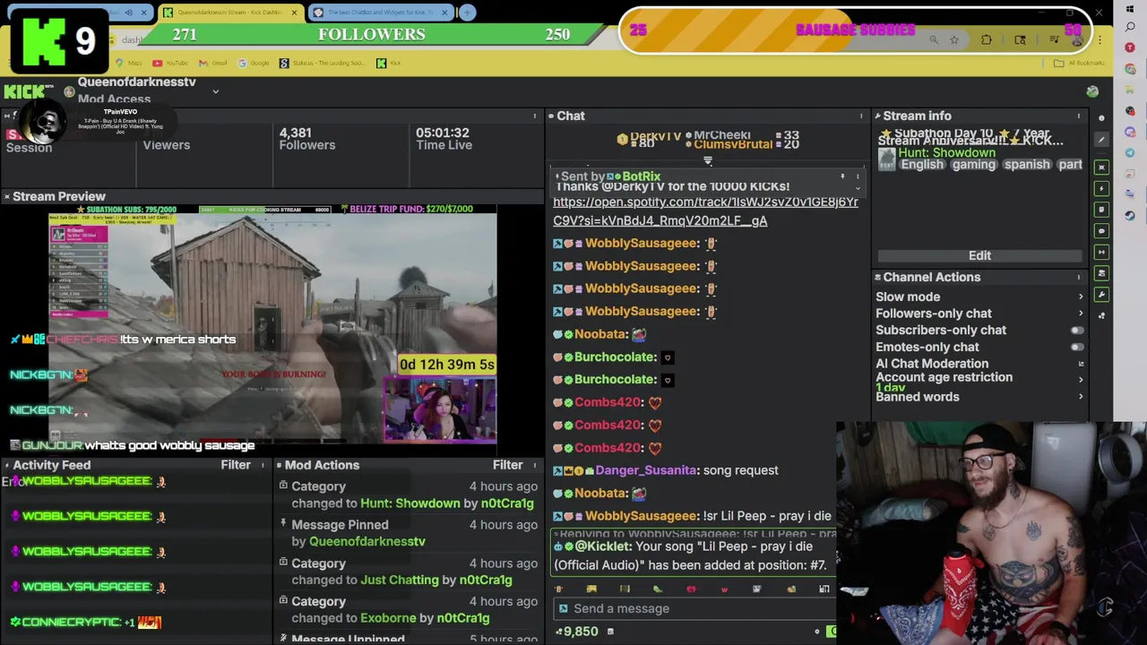Open channel switcher dropdown beside Queenofdarknesstv
The image size is (1147, 645).
click(215, 91)
